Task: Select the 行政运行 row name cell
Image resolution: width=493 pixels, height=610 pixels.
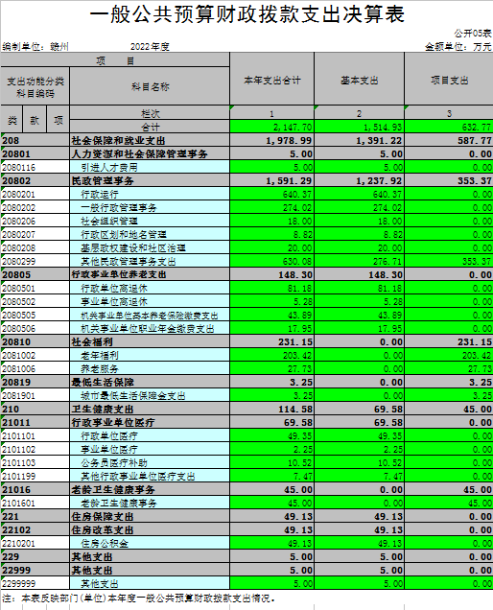Action: pyautogui.click(x=150, y=194)
